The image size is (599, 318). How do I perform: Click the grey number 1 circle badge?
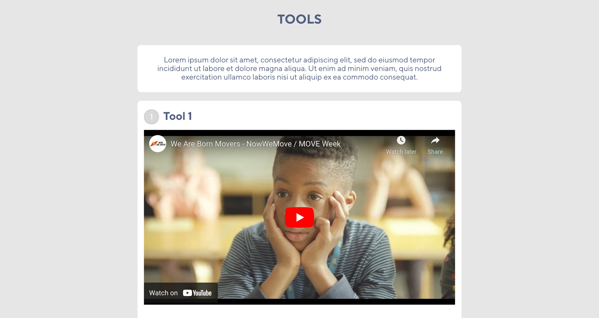pos(152,117)
